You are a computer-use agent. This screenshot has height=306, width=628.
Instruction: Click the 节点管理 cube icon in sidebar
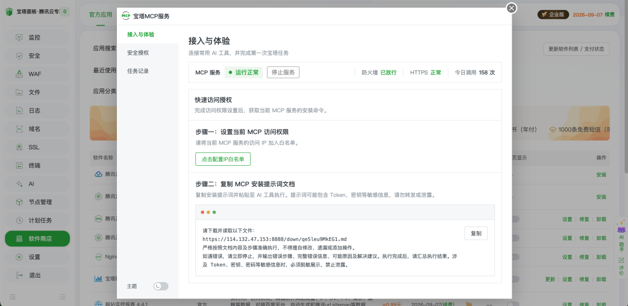click(19, 202)
